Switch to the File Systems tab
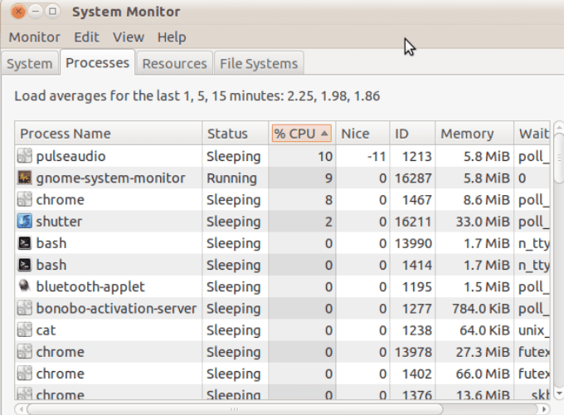This screenshot has width=564, height=415. [258, 64]
